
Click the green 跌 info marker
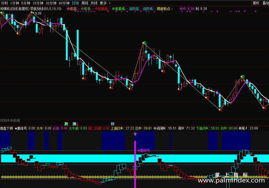pos(66,124)
